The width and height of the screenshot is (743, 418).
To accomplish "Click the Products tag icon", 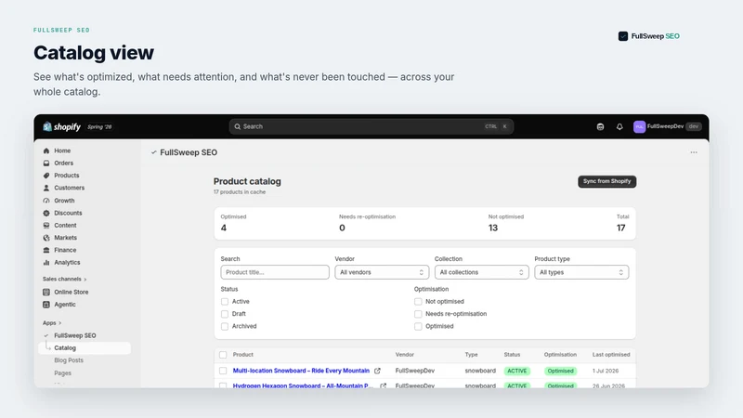I will coord(46,176).
